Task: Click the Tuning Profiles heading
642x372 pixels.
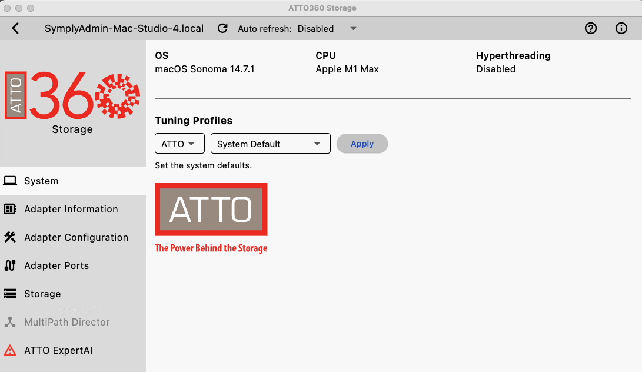Action: click(194, 121)
